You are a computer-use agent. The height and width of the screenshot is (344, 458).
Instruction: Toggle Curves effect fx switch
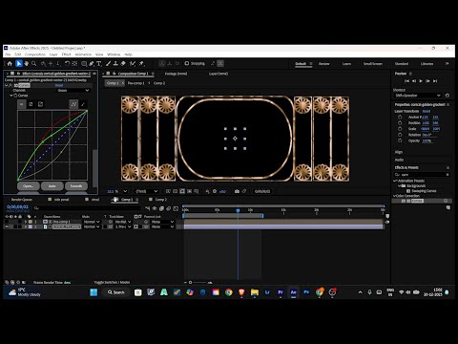10,85
